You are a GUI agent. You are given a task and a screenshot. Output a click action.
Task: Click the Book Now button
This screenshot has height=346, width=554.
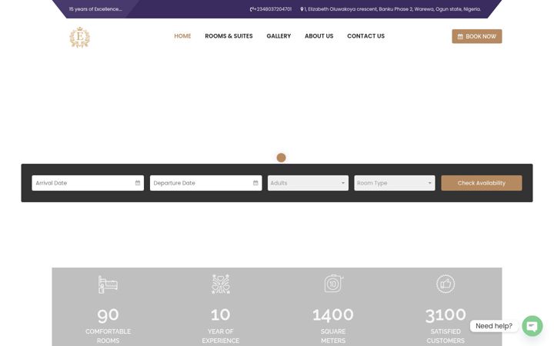476,36
